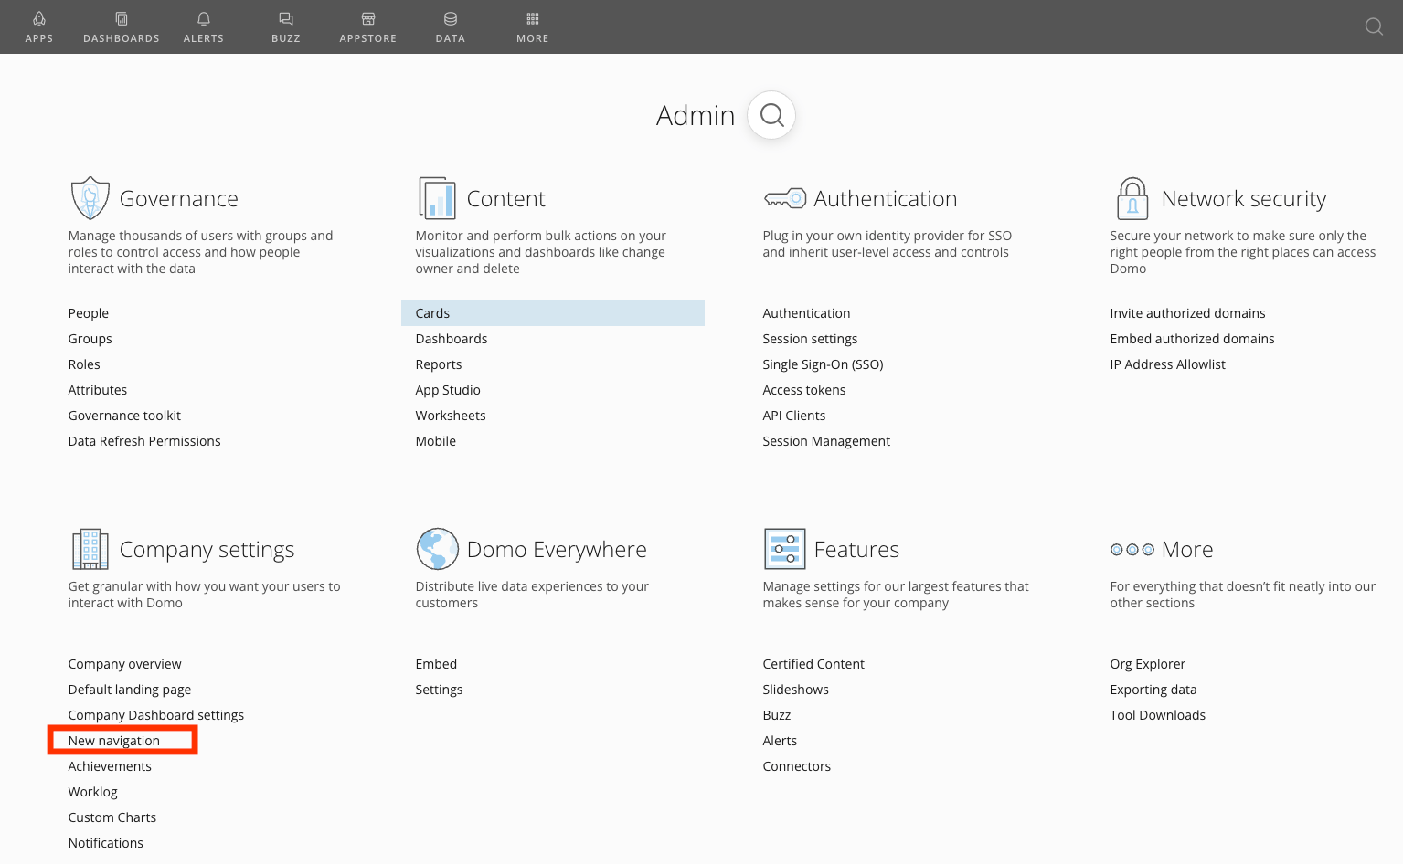Open Custom Charts link

[x=112, y=817]
